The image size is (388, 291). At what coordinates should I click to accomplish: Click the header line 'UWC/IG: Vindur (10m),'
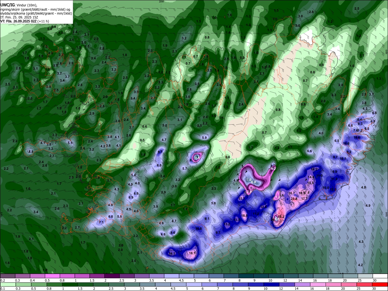click(19, 5)
